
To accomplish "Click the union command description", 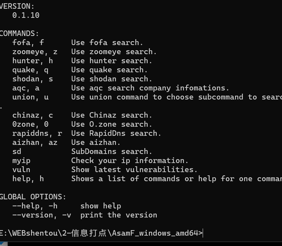I will click(176, 97).
